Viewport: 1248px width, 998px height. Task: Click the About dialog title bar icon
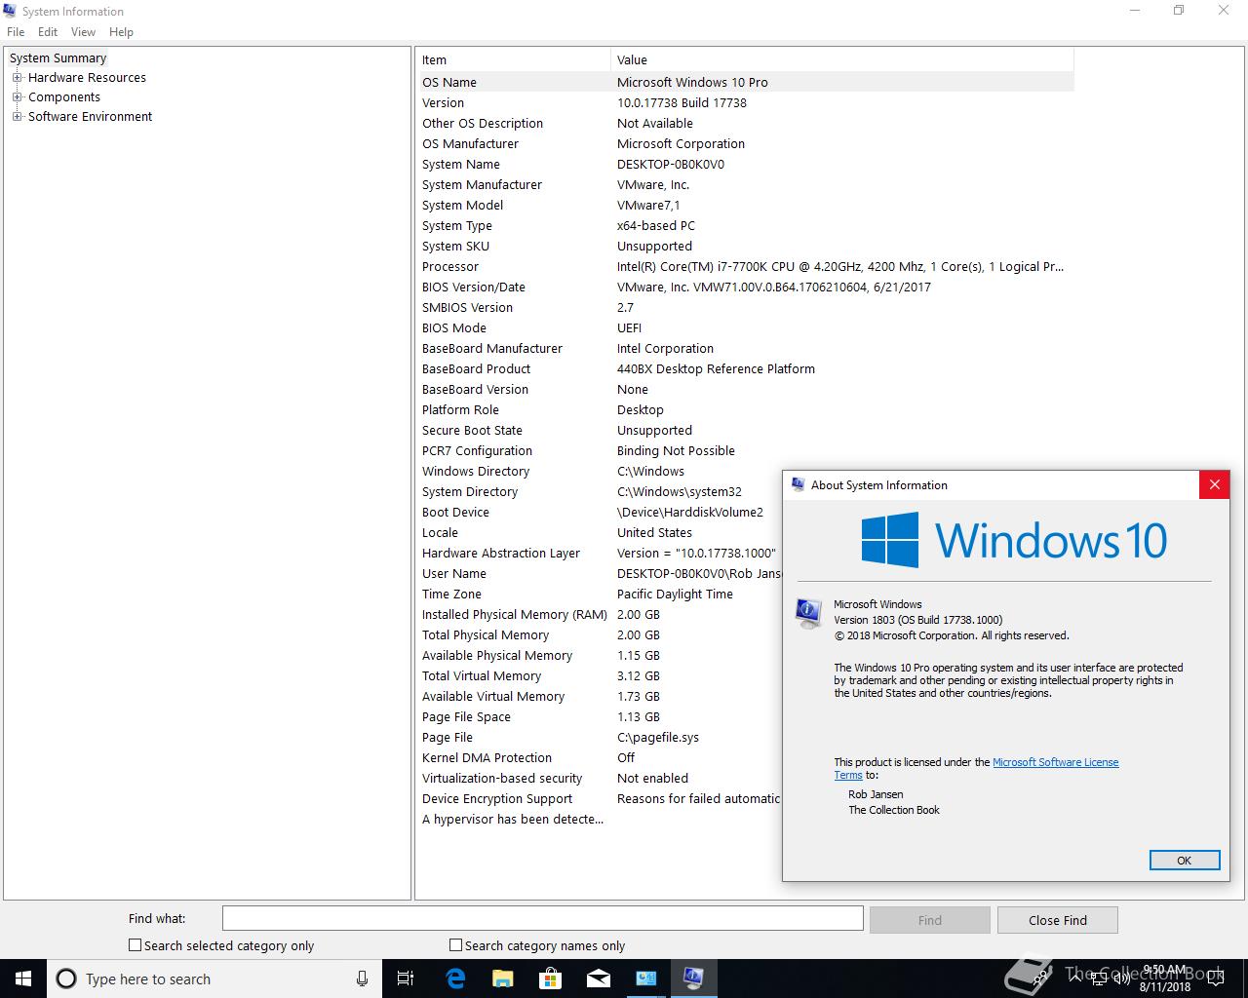coord(798,484)
